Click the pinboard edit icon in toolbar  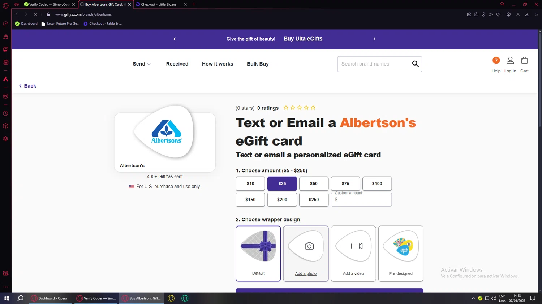pyautogui.click(x=469, y=14)
